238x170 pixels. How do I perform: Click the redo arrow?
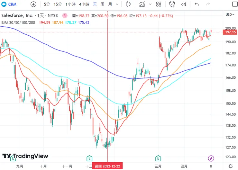point(208,4)
